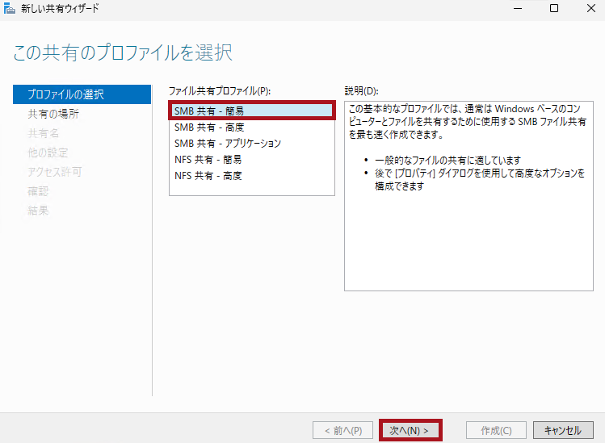This screenshot has height=443, width=605.
Task: Click the 説明(D) label
Action: (x=362, y=91)
